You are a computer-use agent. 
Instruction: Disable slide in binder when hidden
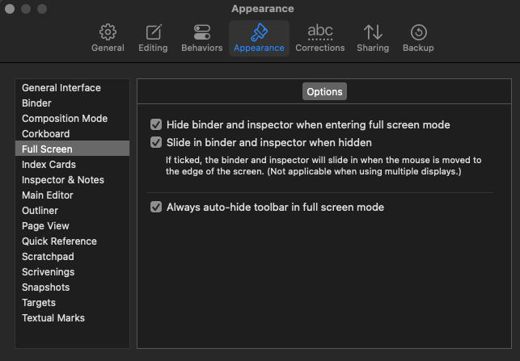click(x=156, y=142)
